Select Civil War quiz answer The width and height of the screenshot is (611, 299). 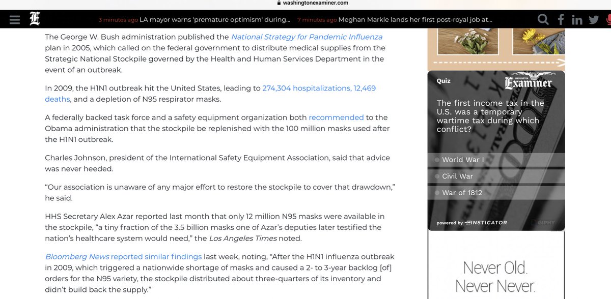496,176
